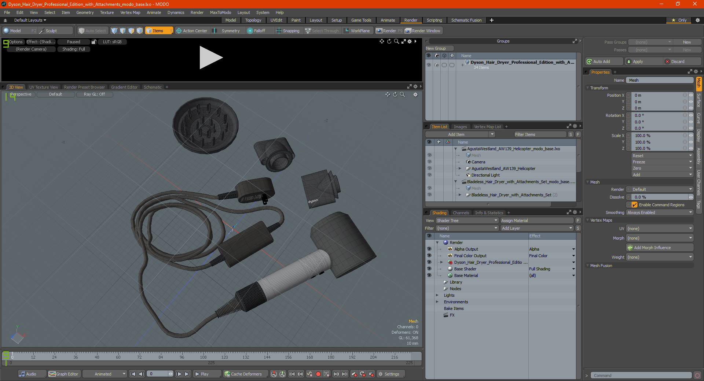The height and width of the screenshot is (381, 704).
Task: Click the Command input field
Action: (x=641, y=376)
